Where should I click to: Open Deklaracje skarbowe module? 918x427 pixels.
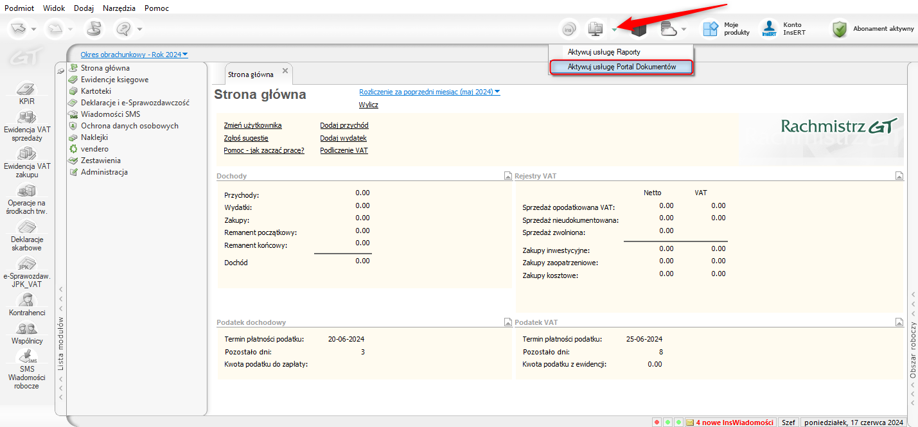[27, 236]
